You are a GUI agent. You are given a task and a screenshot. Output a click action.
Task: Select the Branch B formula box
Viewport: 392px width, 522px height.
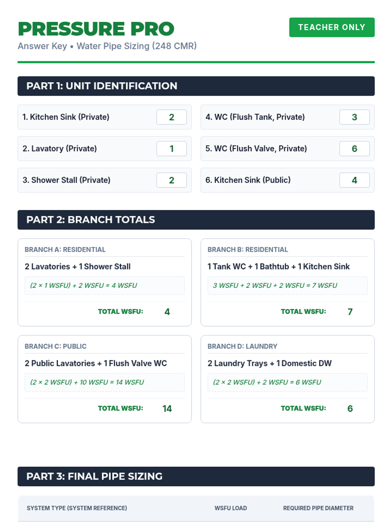click(287, 285)
